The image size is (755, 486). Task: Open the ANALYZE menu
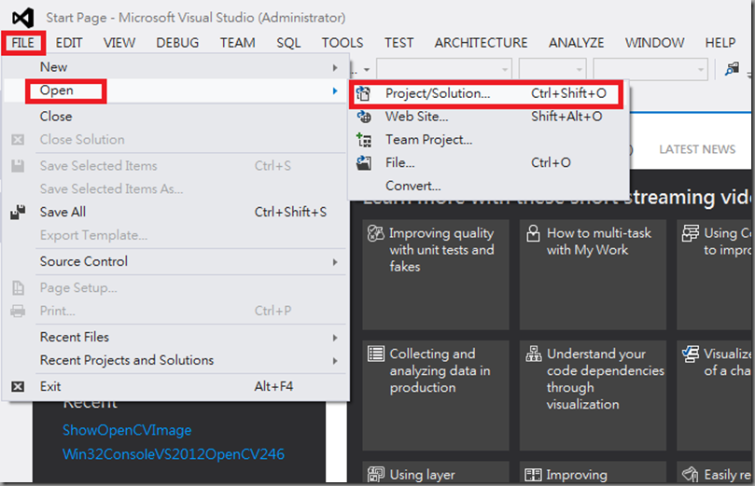pos(577,43)
